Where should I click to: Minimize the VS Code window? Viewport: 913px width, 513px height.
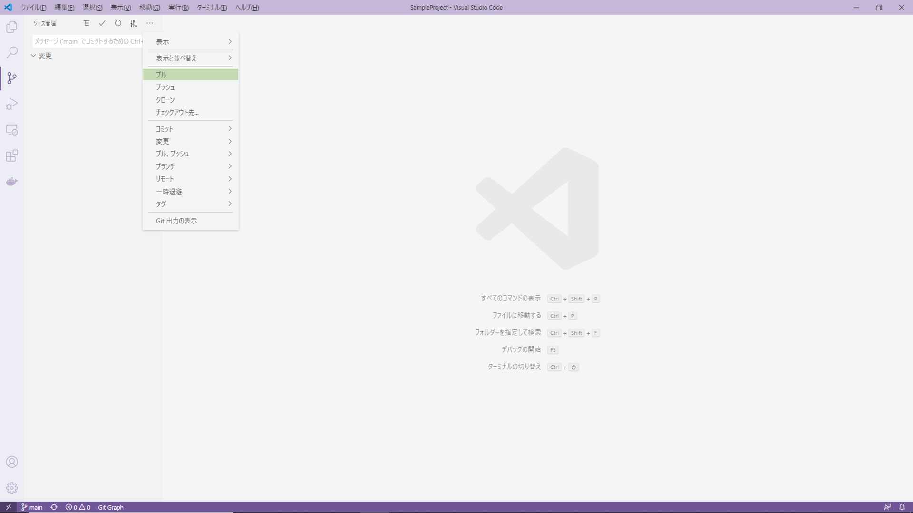(x=856, y=7)
